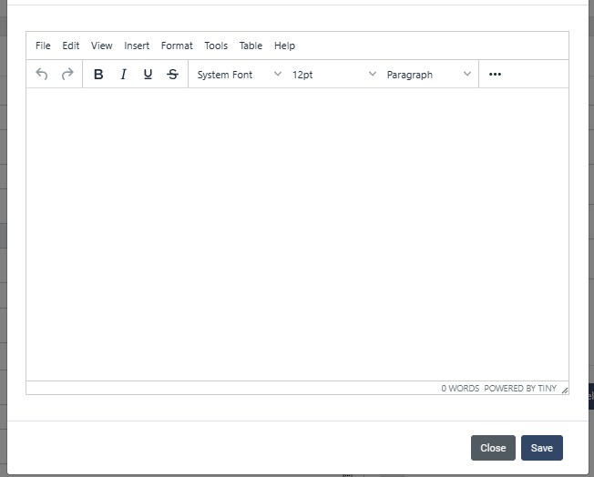
Task: Click the Redo arrow icon
Action: pyautogui.click(x=67, y=75)
